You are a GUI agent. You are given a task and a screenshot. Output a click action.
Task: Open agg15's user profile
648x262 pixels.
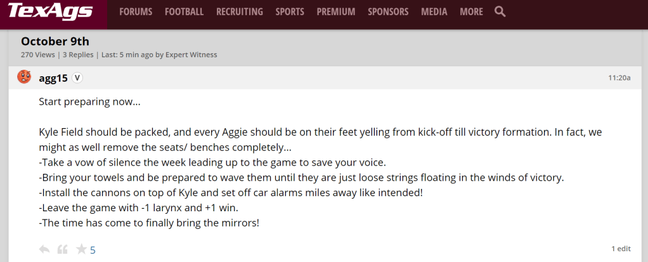point(53,78)
